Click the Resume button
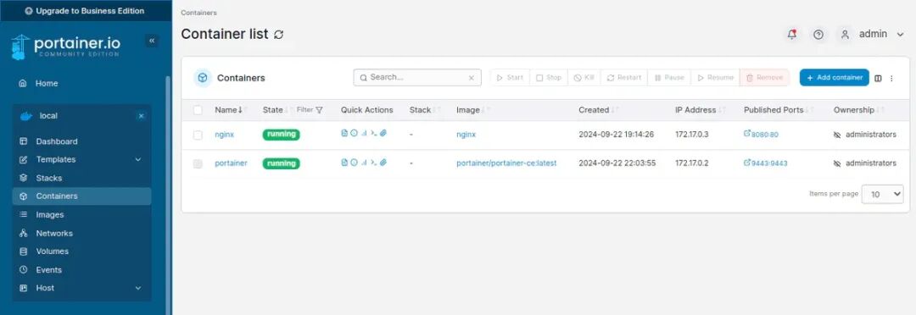916x315 pixels. click(x=715, y=78)
